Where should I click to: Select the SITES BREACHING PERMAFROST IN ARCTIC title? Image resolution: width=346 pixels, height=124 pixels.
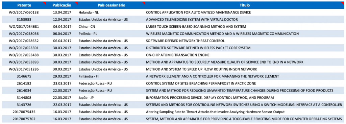tap(201, 83)
